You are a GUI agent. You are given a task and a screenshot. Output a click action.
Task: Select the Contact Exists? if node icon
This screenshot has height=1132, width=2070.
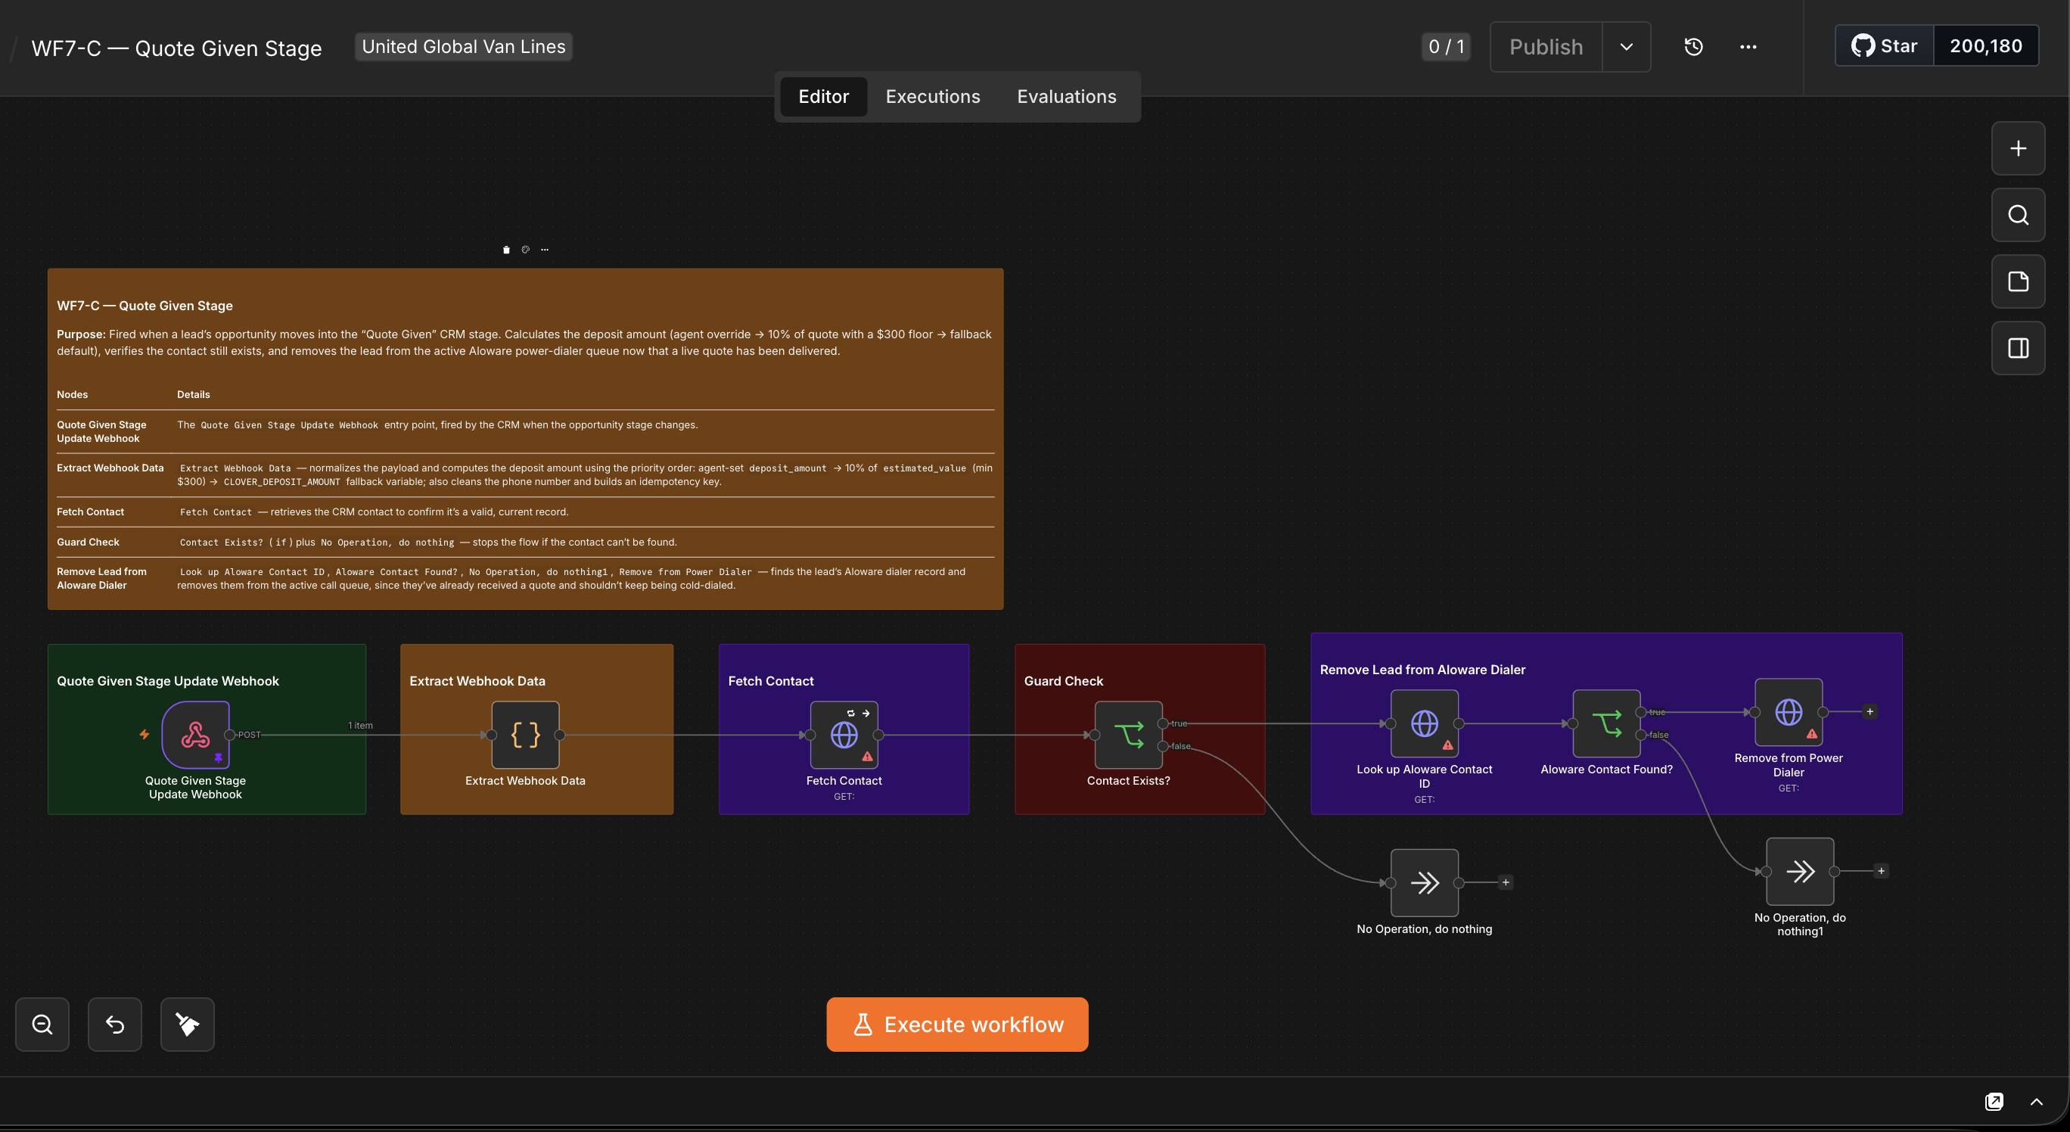pyautogui.click(x=1128, y=735)
